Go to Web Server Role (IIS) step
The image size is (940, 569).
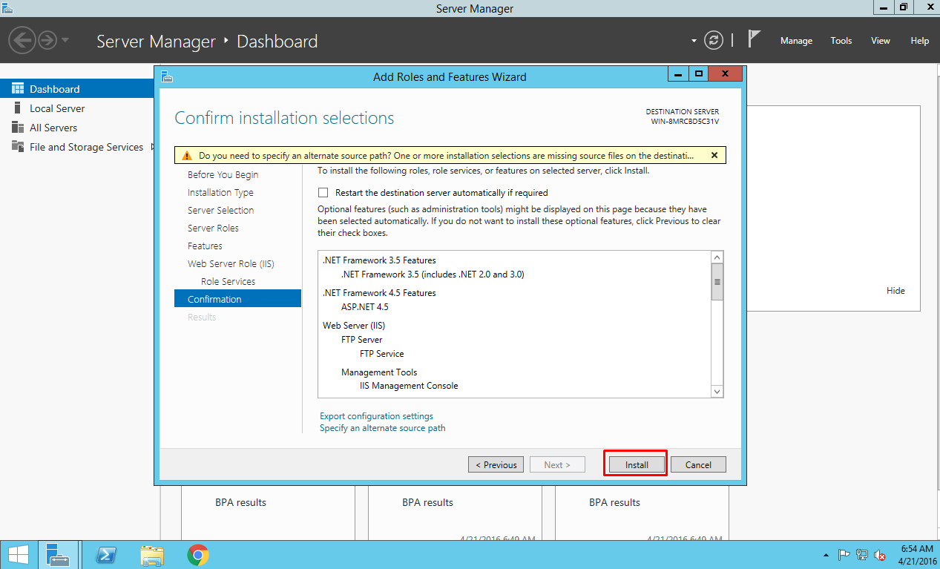tap(231, 263)
